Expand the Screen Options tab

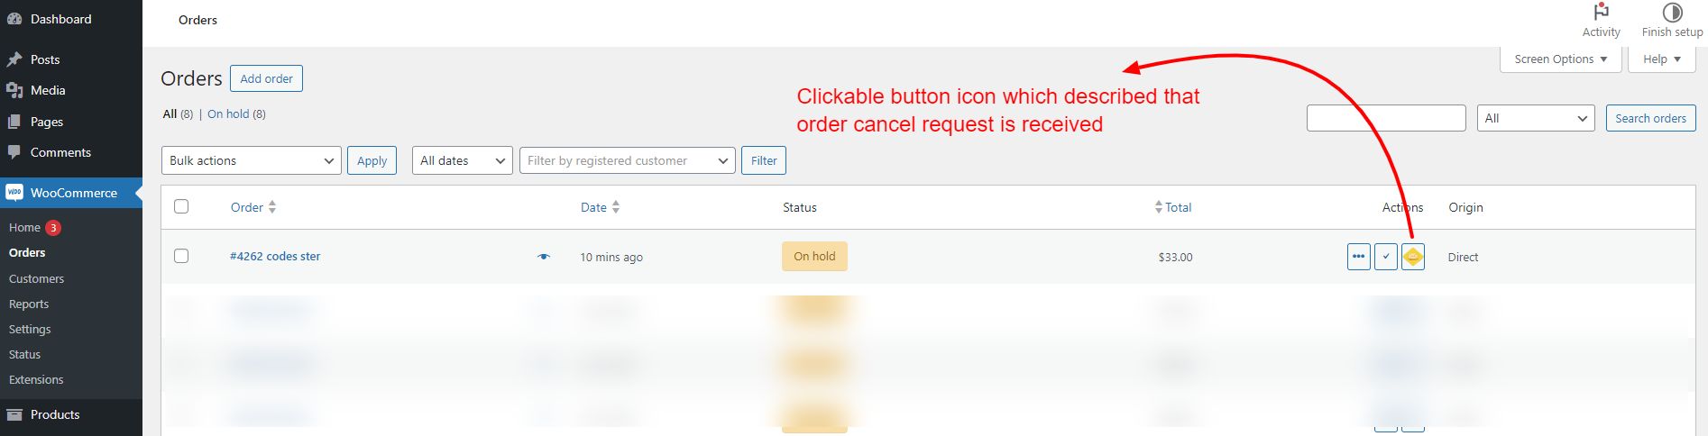1561,59
